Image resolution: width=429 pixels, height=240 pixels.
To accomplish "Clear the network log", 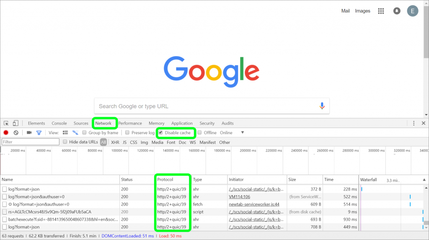I will tap(16, 133).
